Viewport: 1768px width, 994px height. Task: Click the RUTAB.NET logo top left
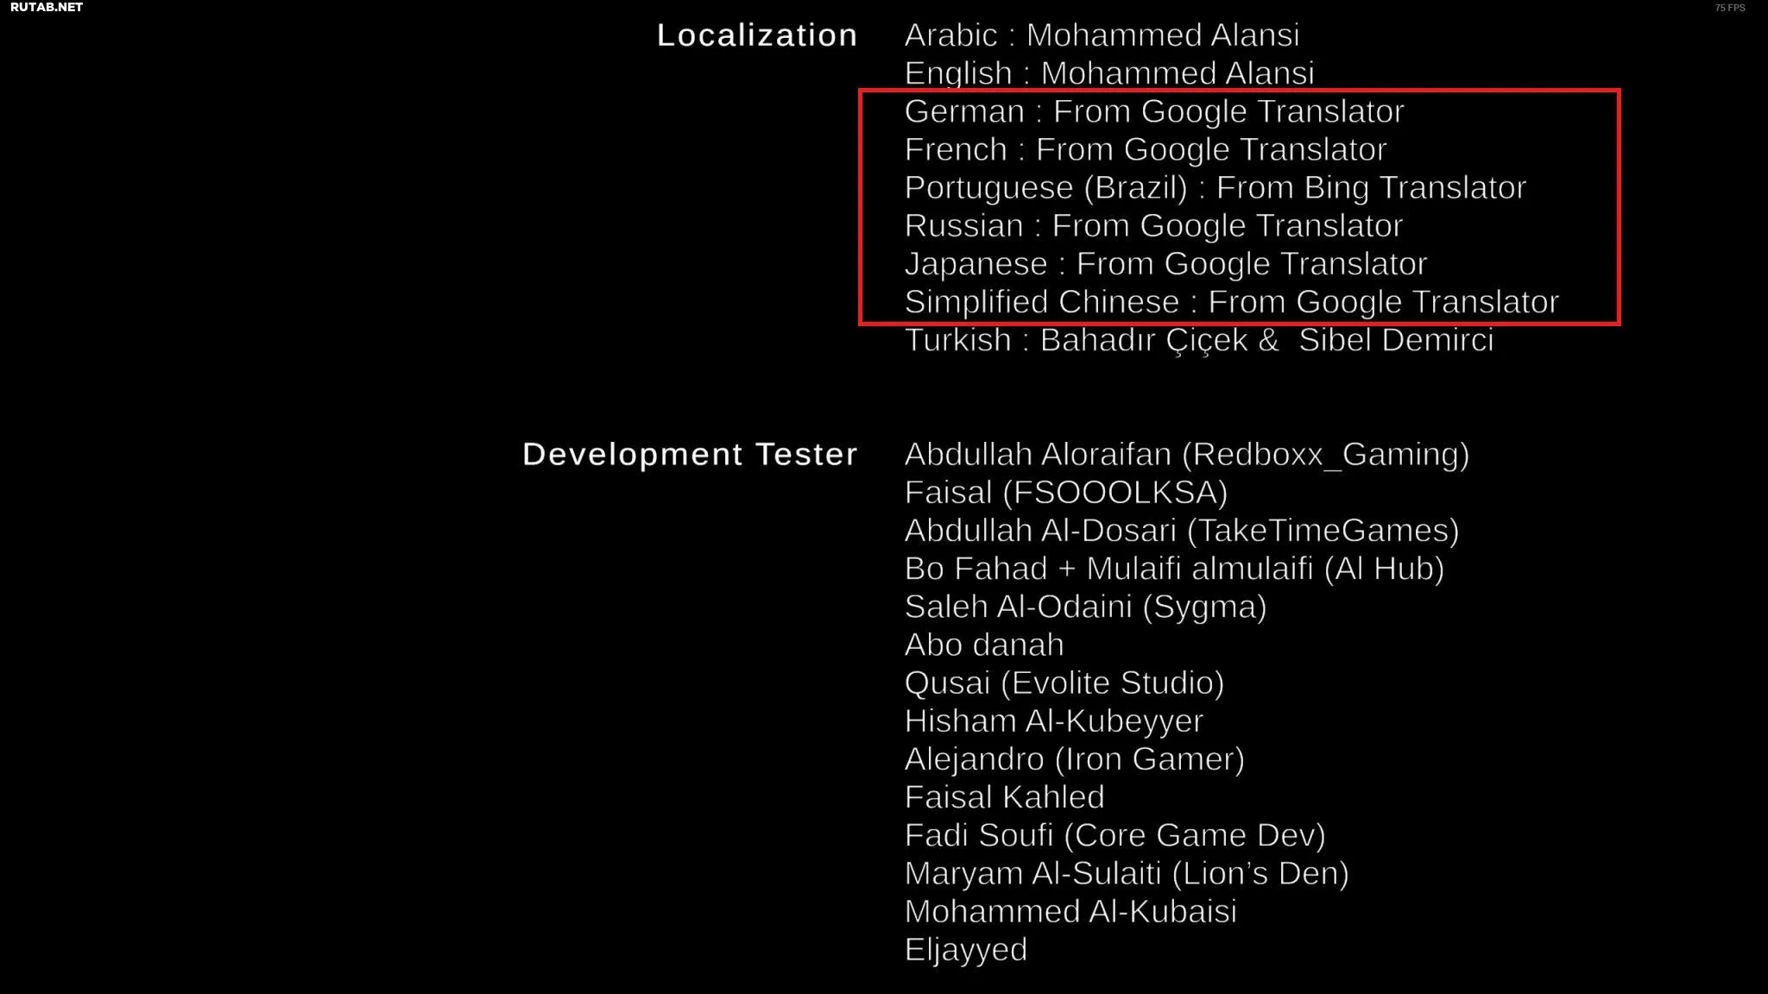tap(46, 7)
